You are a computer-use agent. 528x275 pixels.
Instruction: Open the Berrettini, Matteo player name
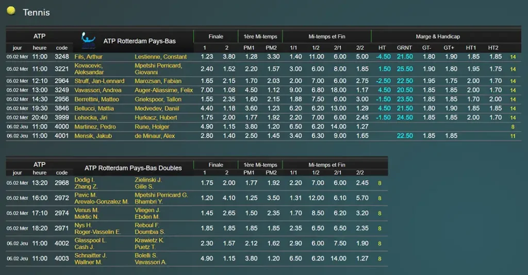96,99
